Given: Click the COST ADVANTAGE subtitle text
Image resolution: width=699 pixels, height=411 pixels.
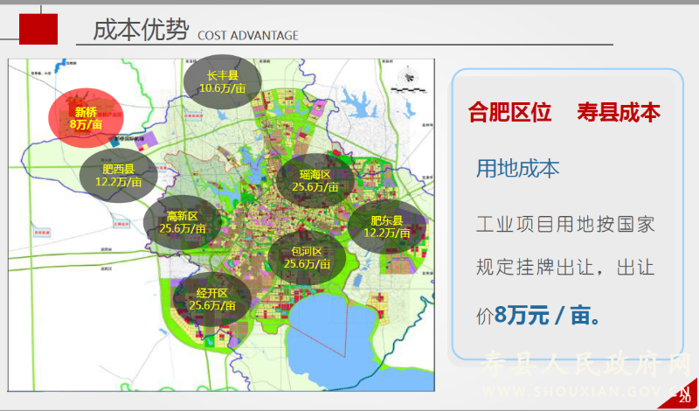Looking at the screenshot, I should 248,36.
